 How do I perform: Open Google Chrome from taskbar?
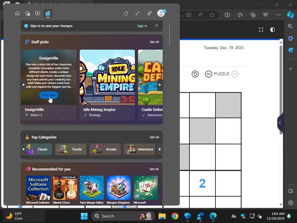[x=175, y=216]
